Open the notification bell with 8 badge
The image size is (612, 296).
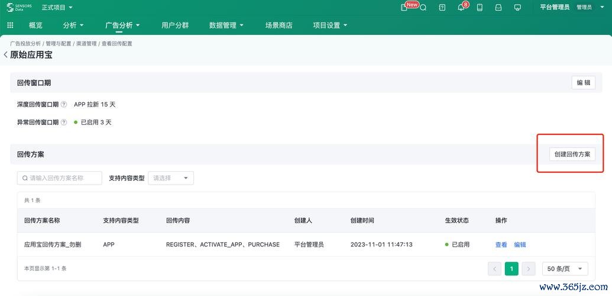(x=461, y=8)
